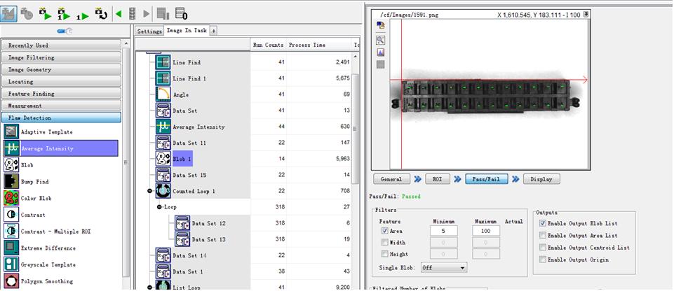Click the Area Maximum input field
The width and height of the screenshot is (674, 291).
[486, 231]
